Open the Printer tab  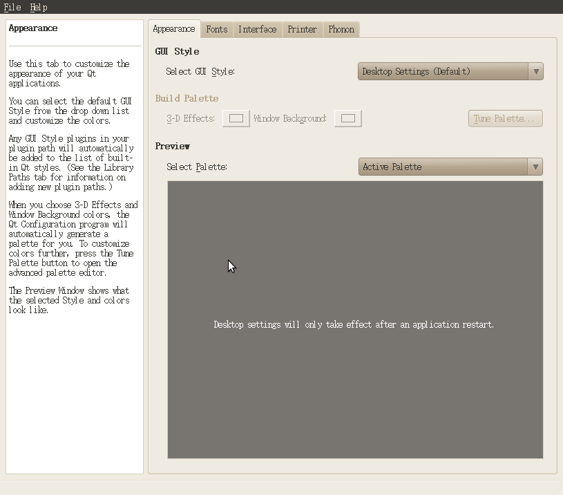[302, 30]
